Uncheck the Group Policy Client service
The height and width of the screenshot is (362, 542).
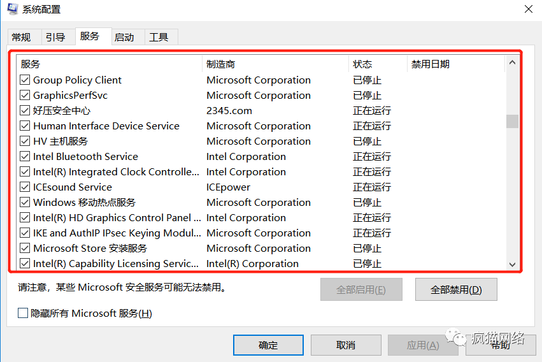pyautogui.click(x=25, y=80)
